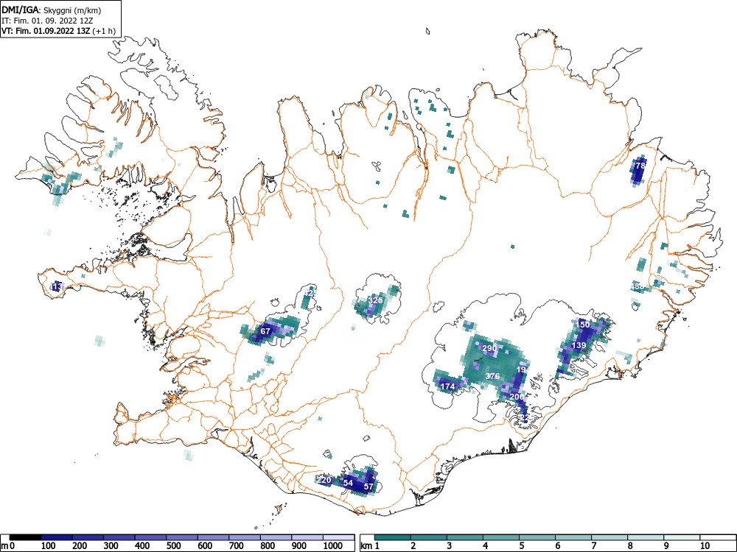This screenshot has width=737, height=552.
Task: Click the 6 km legend color segment
Action: click(573, 537)
